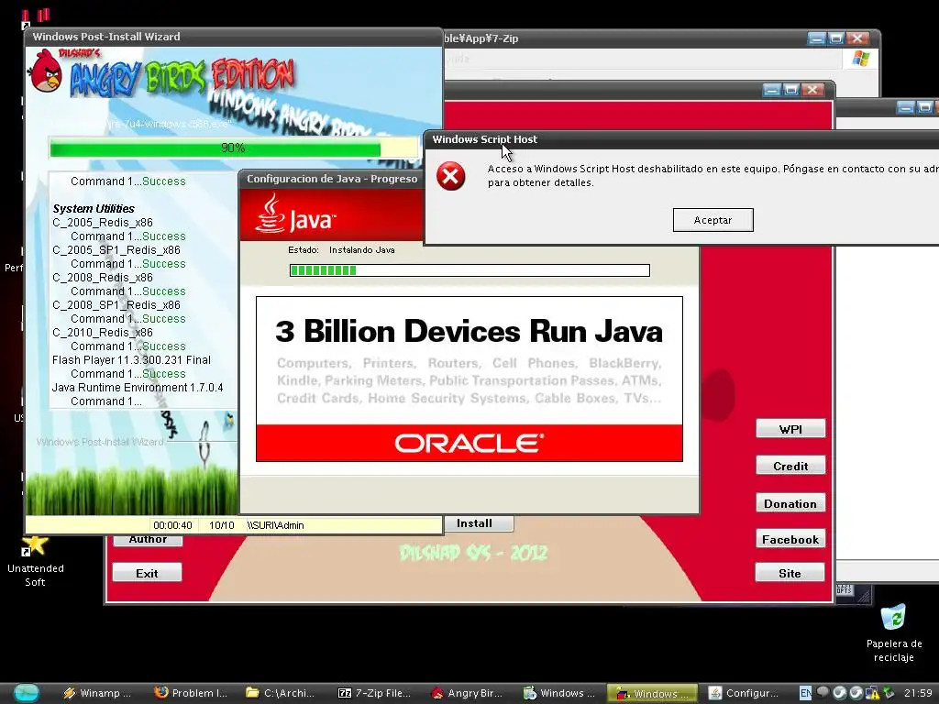The width and height of the screenshot is (939, 704).
Task: Click the green arrow tray icon by the clock
Action: [x=889, y=693]
